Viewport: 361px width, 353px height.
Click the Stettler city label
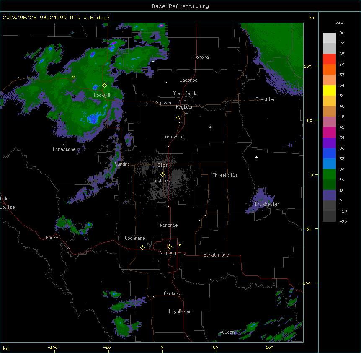pos(266,99)
